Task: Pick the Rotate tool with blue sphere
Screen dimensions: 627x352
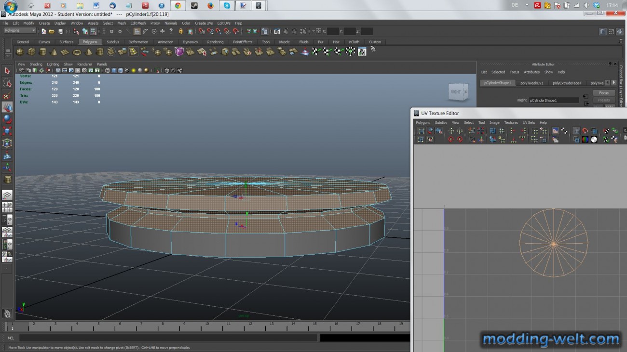Action: 7,119
